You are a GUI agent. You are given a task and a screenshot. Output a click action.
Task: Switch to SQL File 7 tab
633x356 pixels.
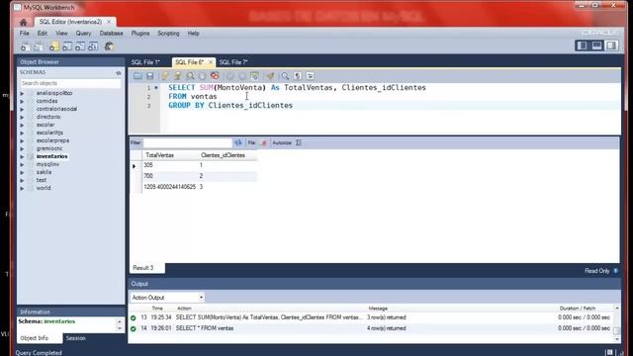point(233,62)
